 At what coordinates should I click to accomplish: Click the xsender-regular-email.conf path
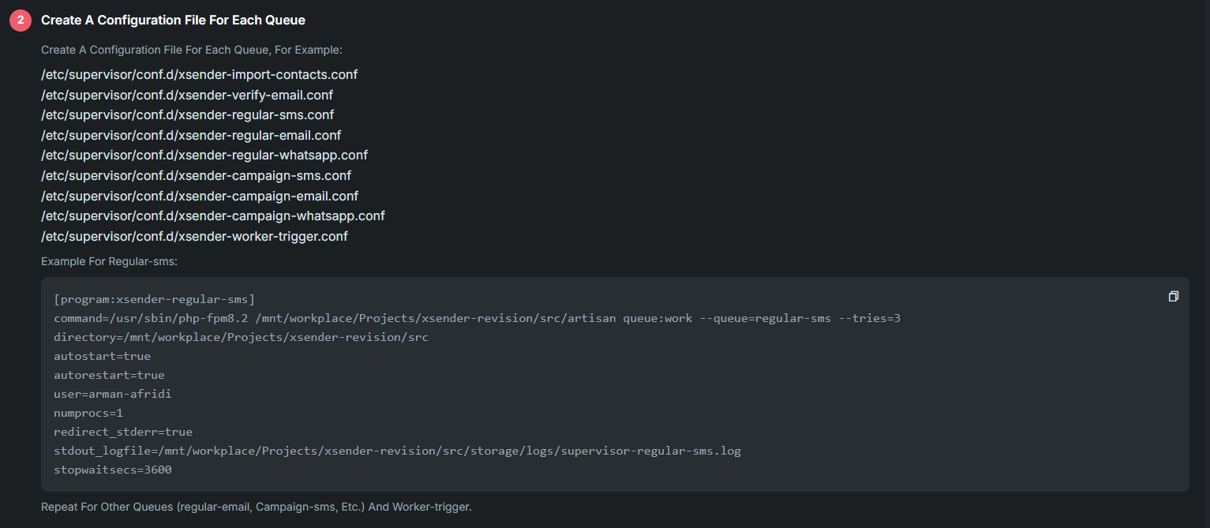click(x=191, y=135)
